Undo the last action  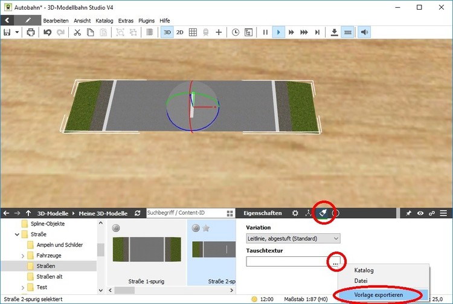pos(47,33)
